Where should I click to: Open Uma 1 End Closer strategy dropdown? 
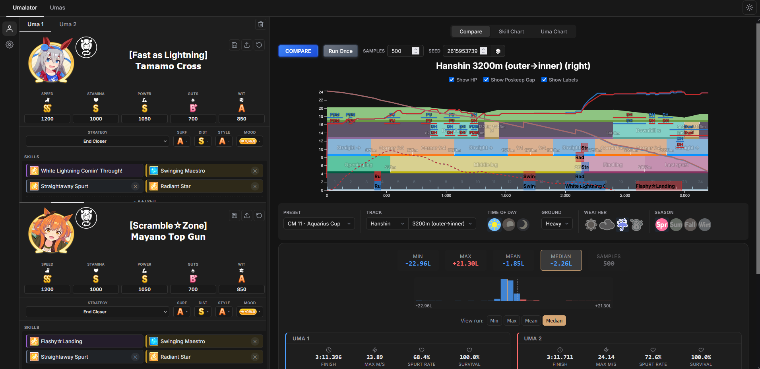coord(97,141)
